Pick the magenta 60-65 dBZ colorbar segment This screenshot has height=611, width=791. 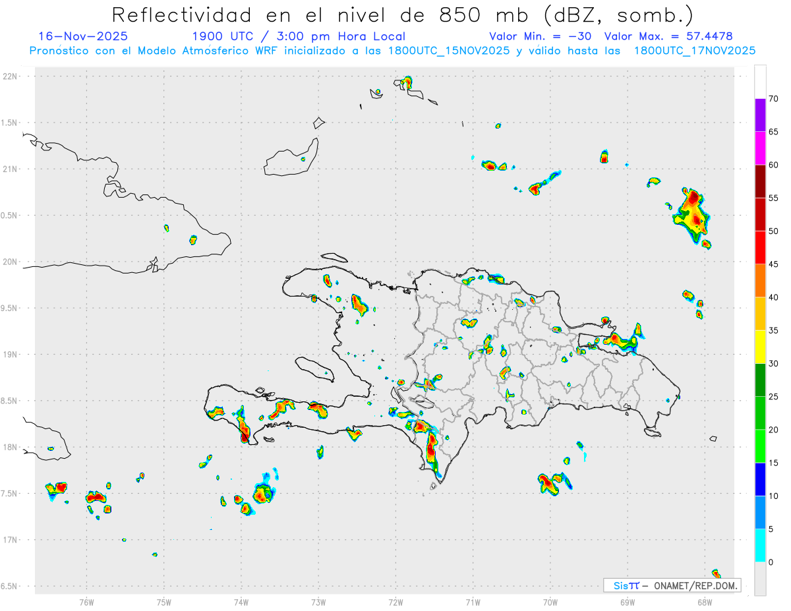coord(760,148)
